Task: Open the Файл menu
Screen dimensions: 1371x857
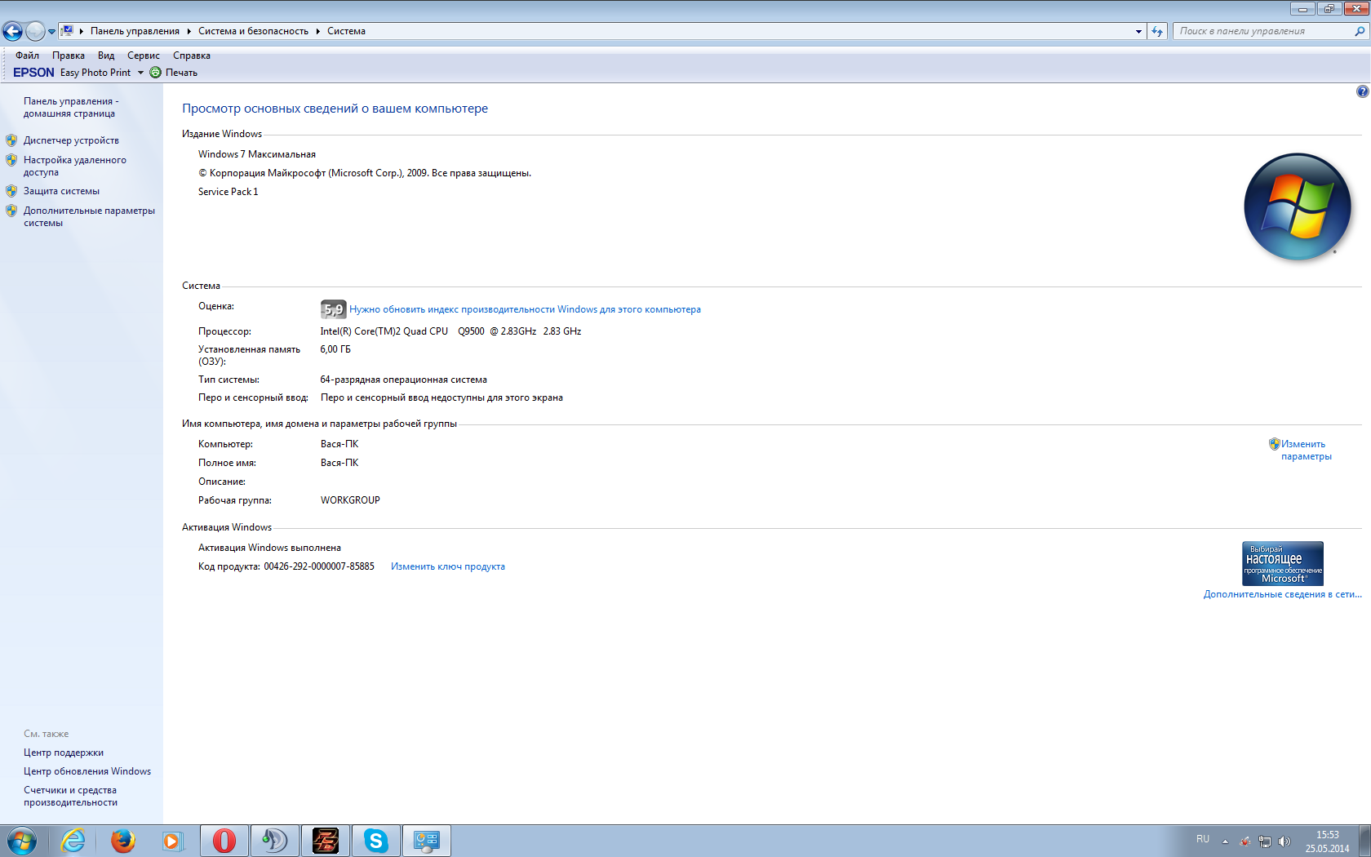Action: click(27, 56)
